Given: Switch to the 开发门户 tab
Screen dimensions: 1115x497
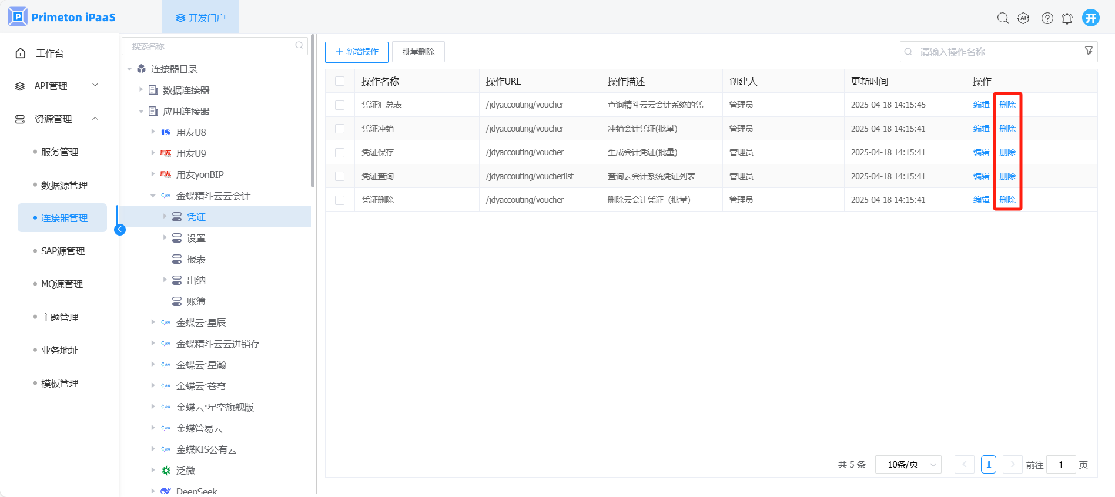Looking at the screenshot, I should pyautogui.click(x=200, y=18).
